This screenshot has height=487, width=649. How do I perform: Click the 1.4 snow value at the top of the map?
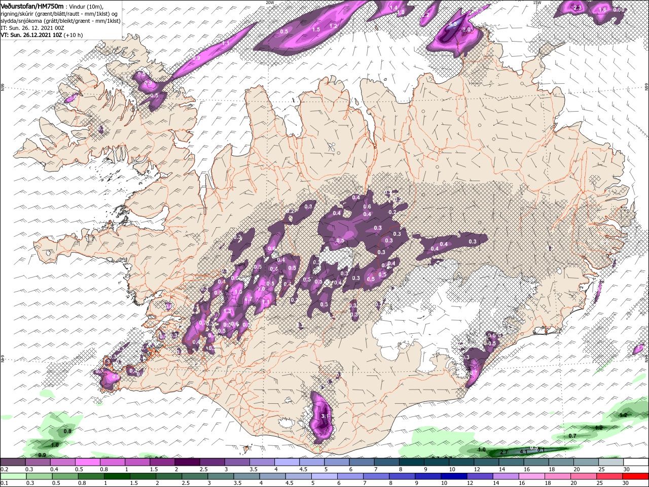[x=394, y=8]
